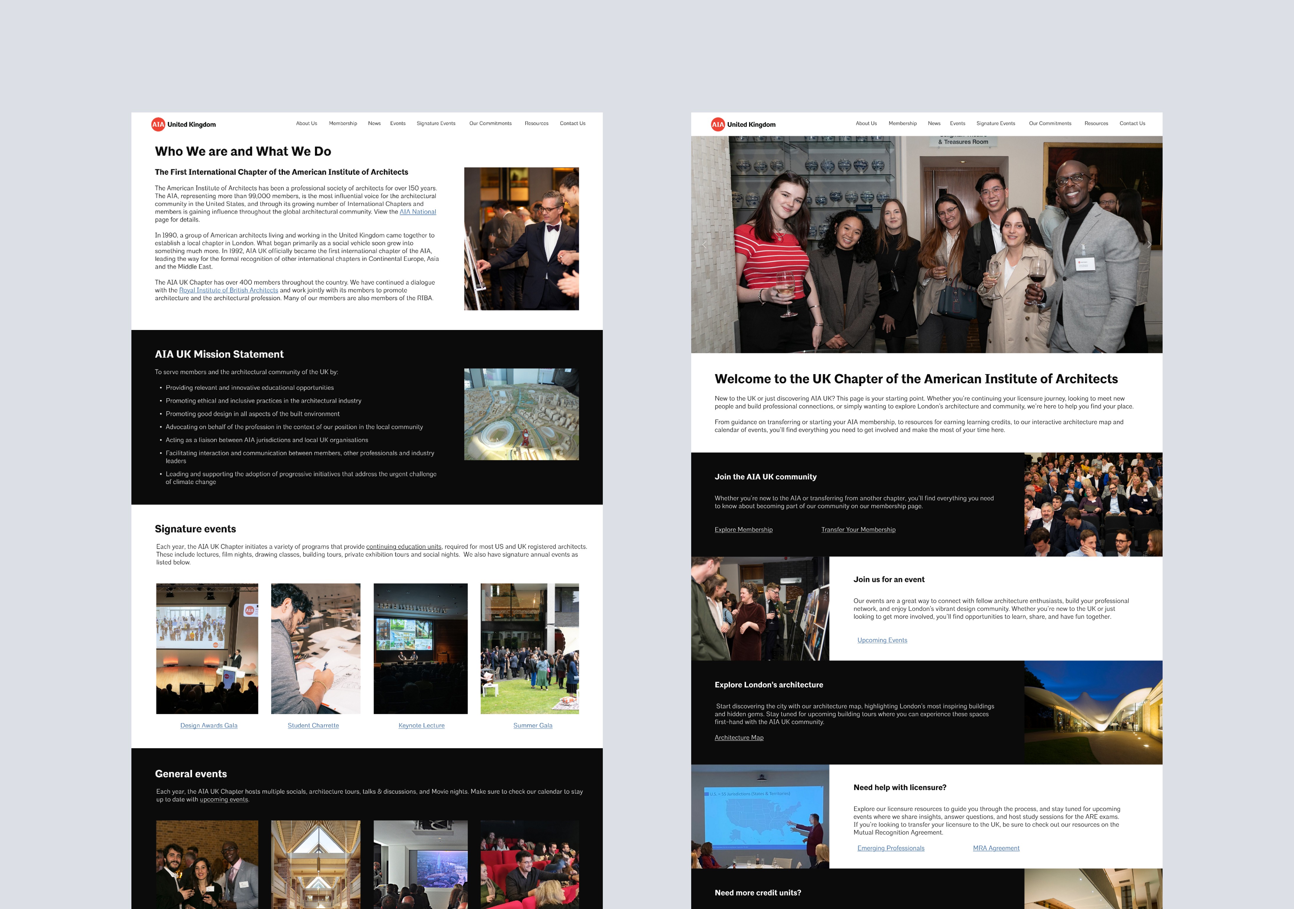
Task: Open the upcoming events link under General events
Action: coord(224,800)
